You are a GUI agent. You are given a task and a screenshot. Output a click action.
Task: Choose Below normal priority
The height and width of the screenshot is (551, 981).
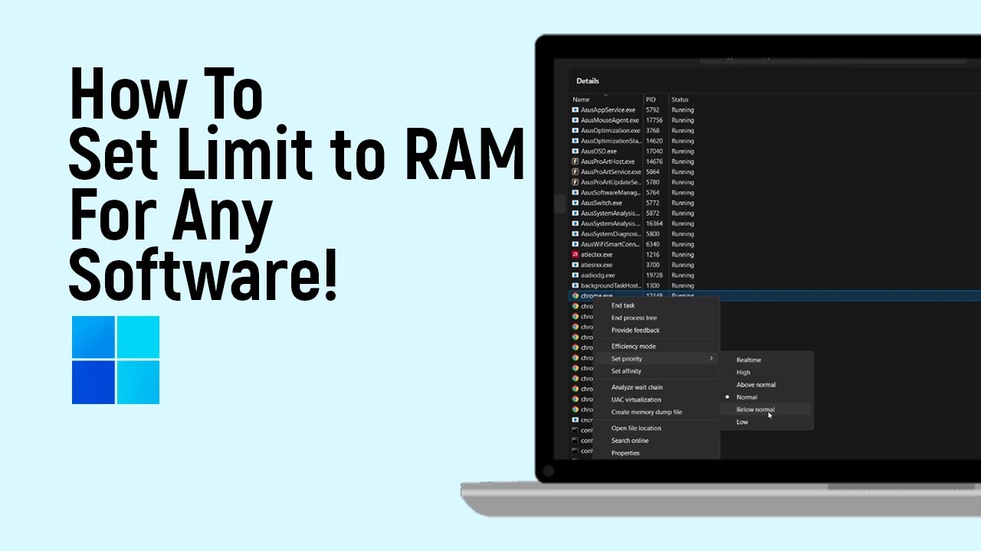755,409
